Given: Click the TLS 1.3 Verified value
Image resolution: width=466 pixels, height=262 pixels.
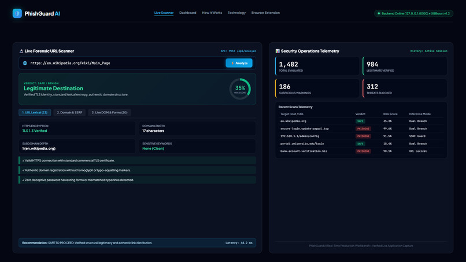Looking at the screenshot, I should 35,131.
